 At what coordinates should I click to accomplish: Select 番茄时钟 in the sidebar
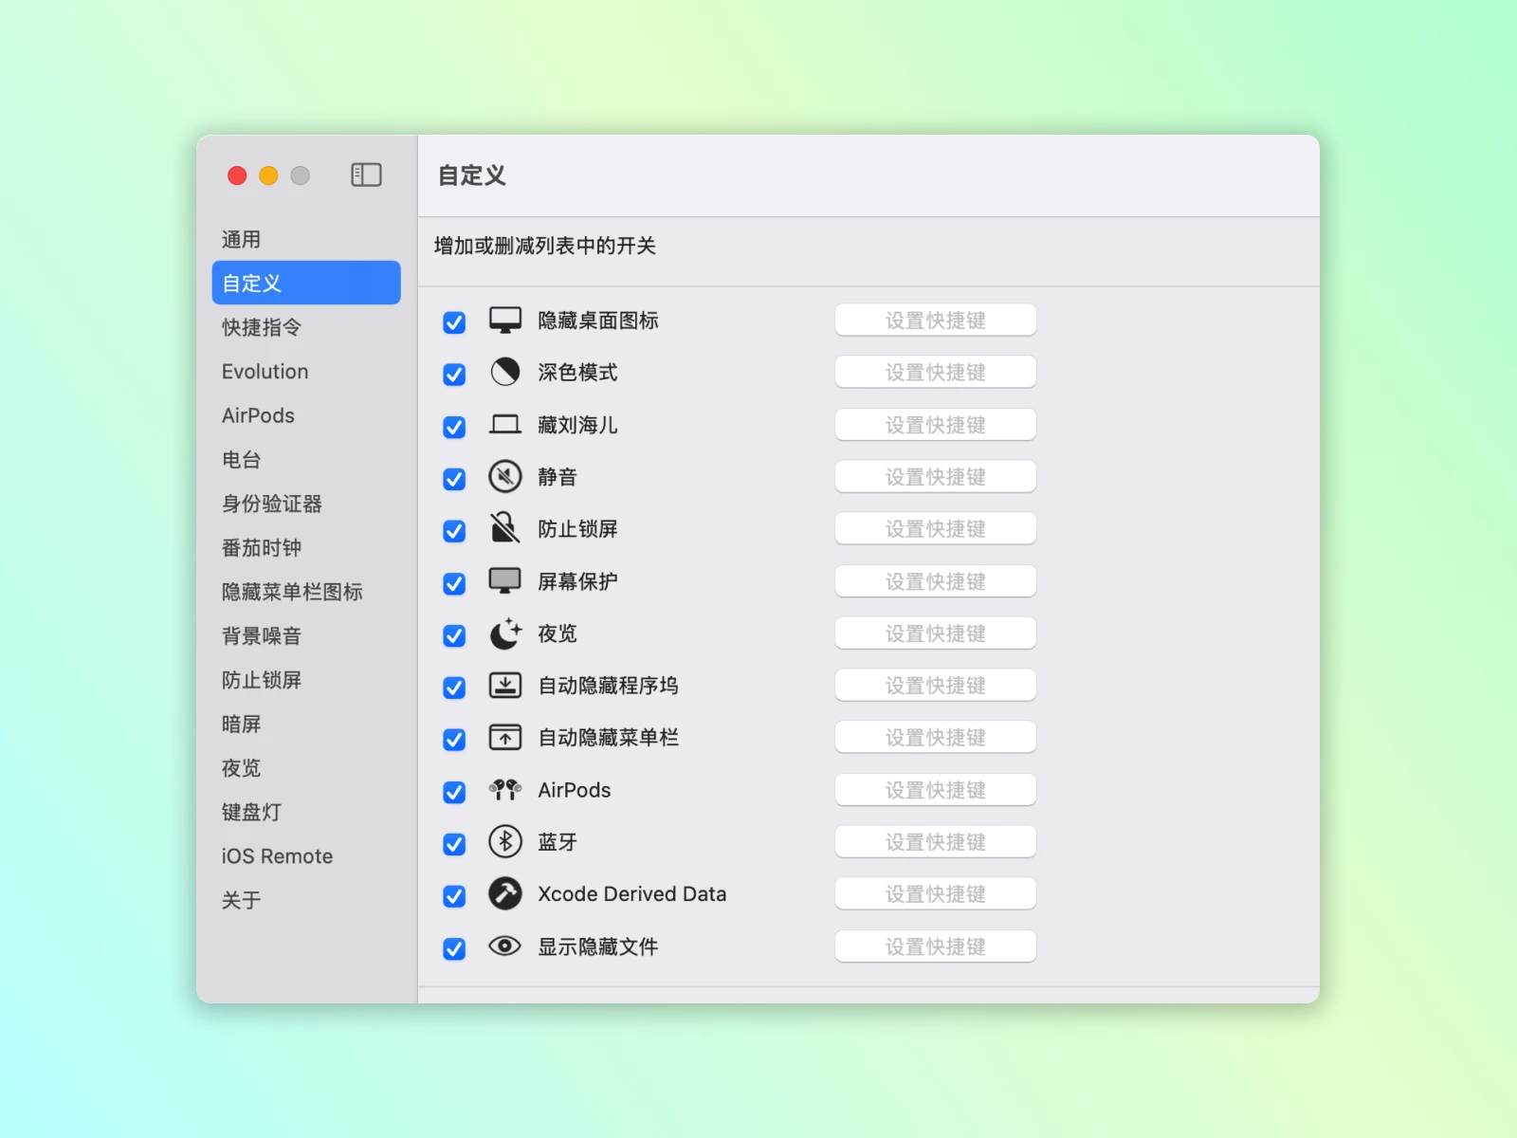(306, 547)
